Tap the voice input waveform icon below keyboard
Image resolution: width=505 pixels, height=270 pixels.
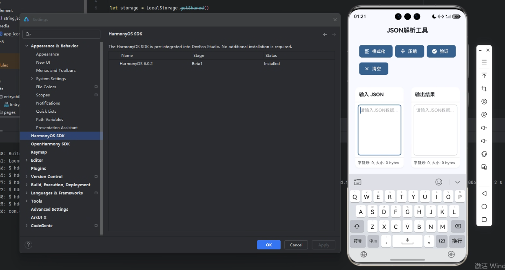(451, 254)
